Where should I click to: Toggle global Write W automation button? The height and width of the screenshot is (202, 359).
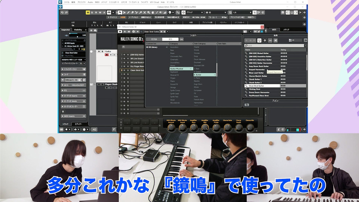[100, 12]
